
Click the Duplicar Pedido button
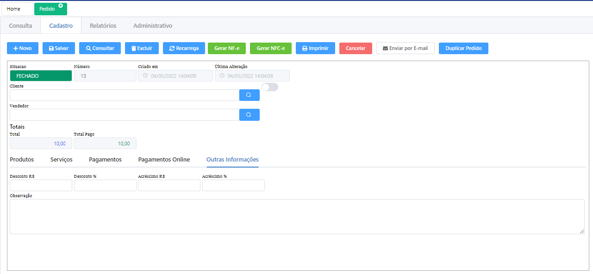point(463,48)
